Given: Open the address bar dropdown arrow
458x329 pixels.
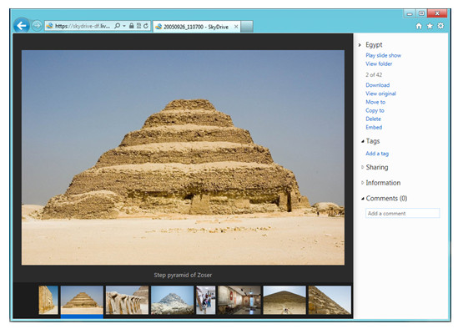Looking at the screenshot, I should coord(124,26).
